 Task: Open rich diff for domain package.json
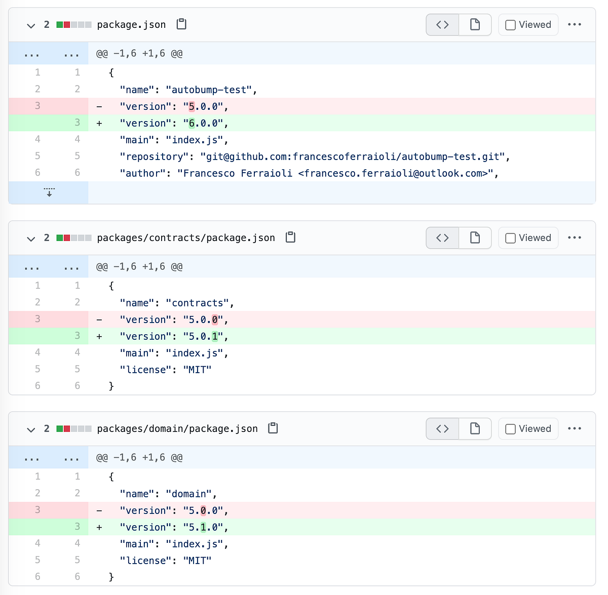(475, 428)
